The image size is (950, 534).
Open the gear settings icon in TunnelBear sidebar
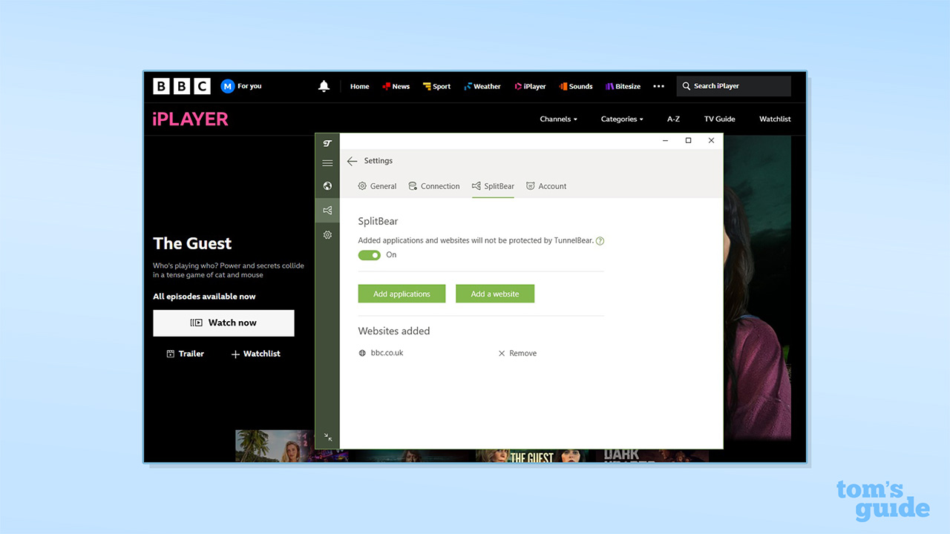coord(327,235)
